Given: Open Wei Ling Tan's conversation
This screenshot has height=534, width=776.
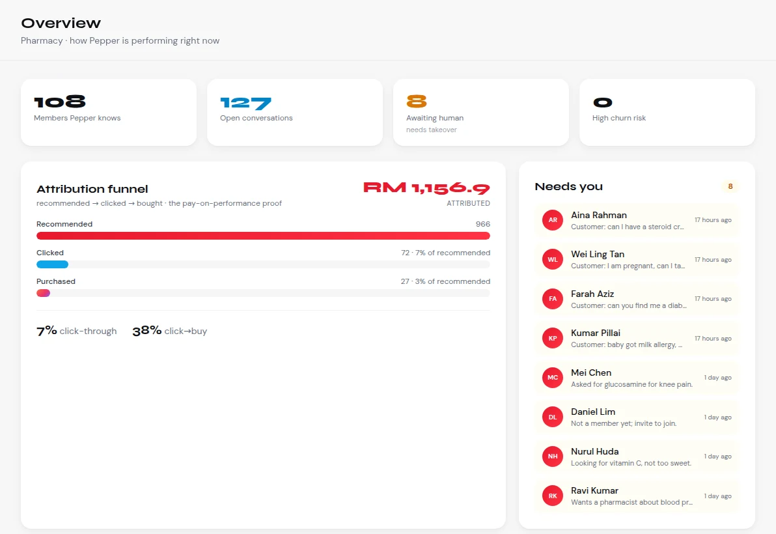Looking at the screenshot, I should 637,259.
